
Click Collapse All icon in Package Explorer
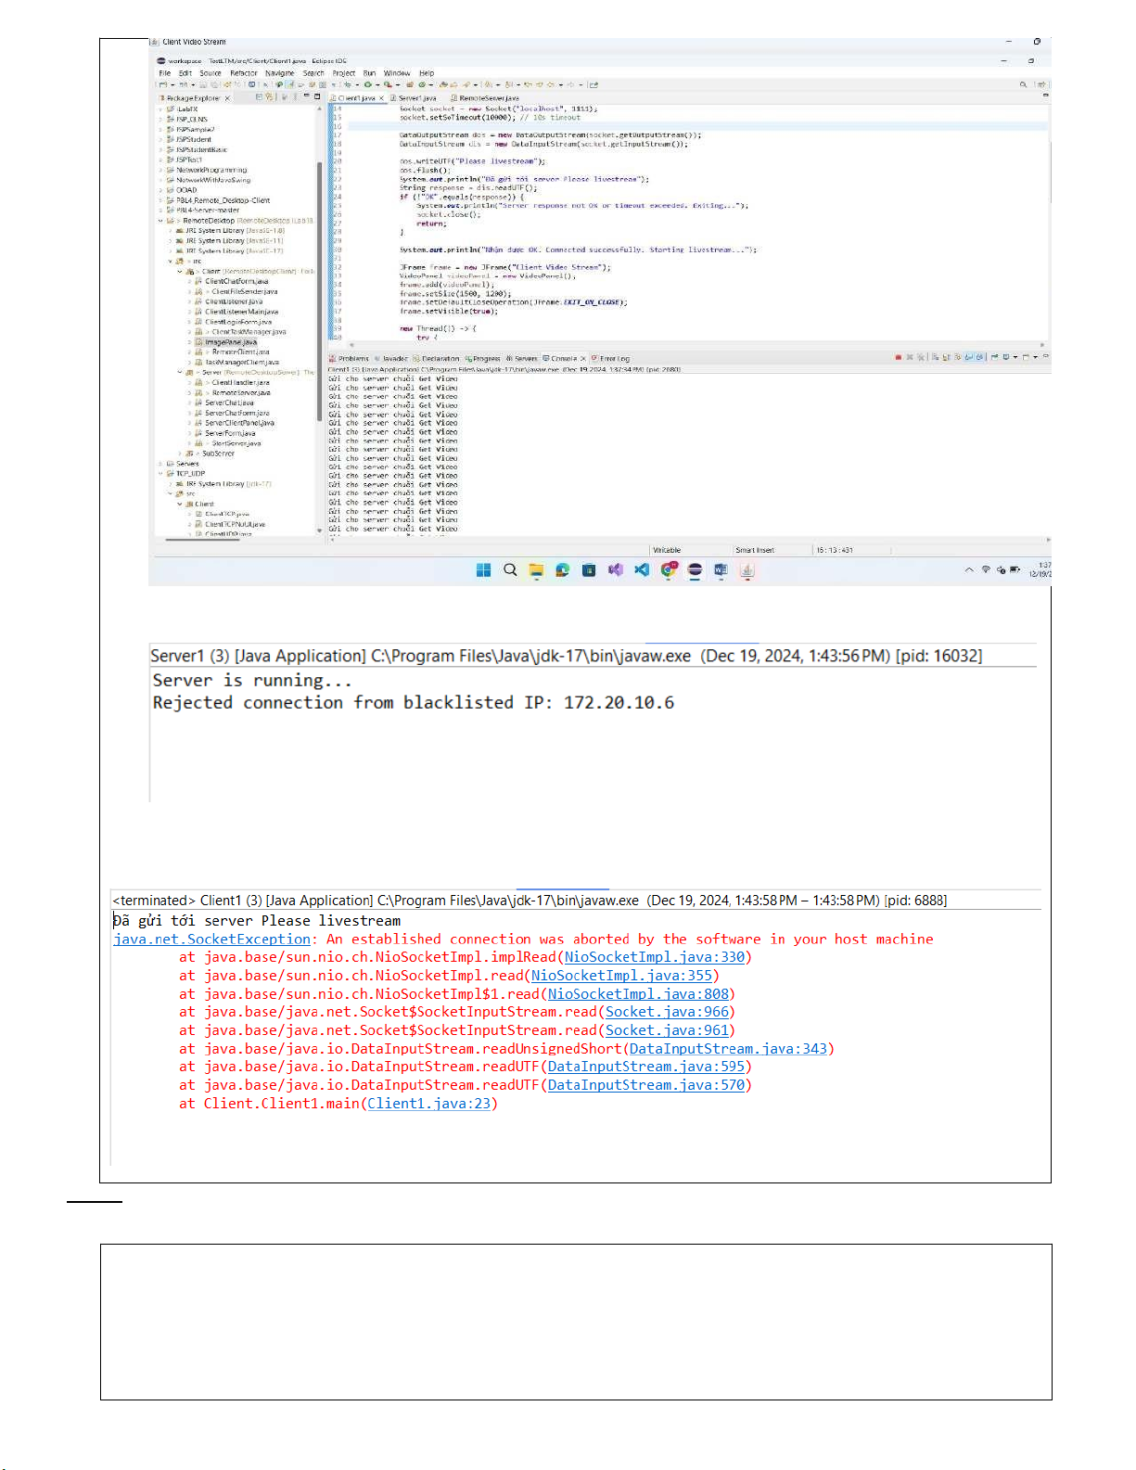coord(259,97)
